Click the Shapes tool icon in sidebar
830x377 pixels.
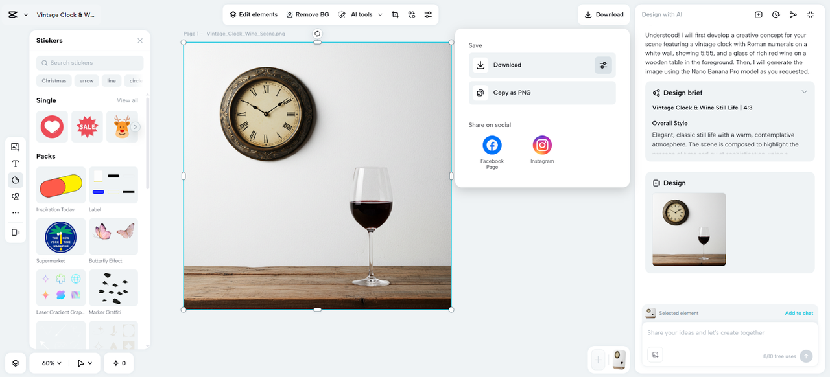[16, 196]
